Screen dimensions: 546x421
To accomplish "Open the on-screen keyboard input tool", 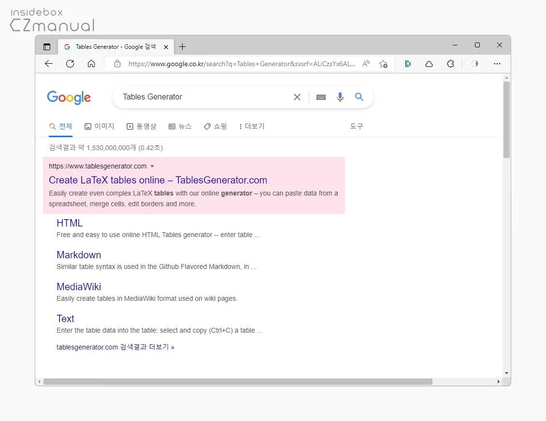I will point(321,97).
